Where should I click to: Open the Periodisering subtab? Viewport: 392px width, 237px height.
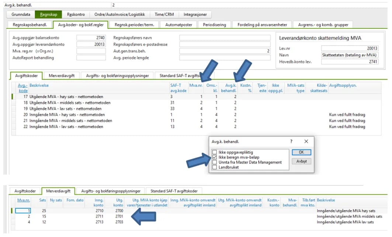point(214,25)
